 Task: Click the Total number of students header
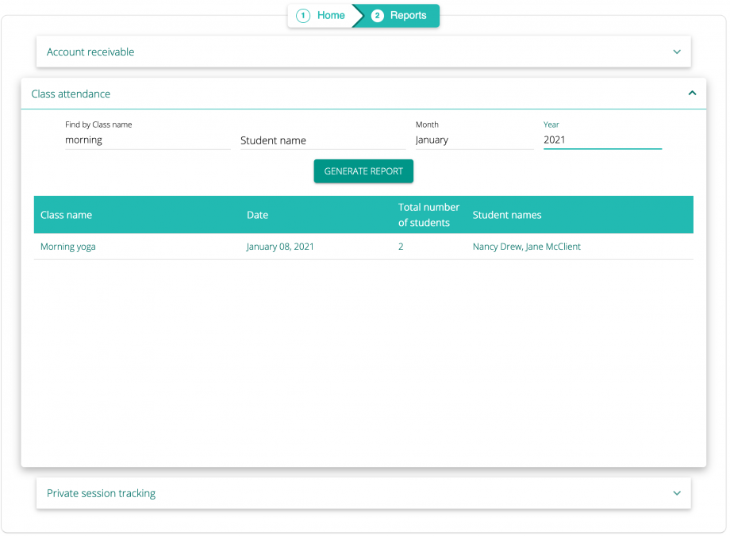point(428,214)
